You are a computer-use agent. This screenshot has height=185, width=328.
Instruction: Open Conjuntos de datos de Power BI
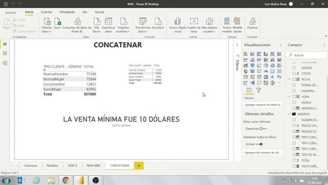click(77, 25)
